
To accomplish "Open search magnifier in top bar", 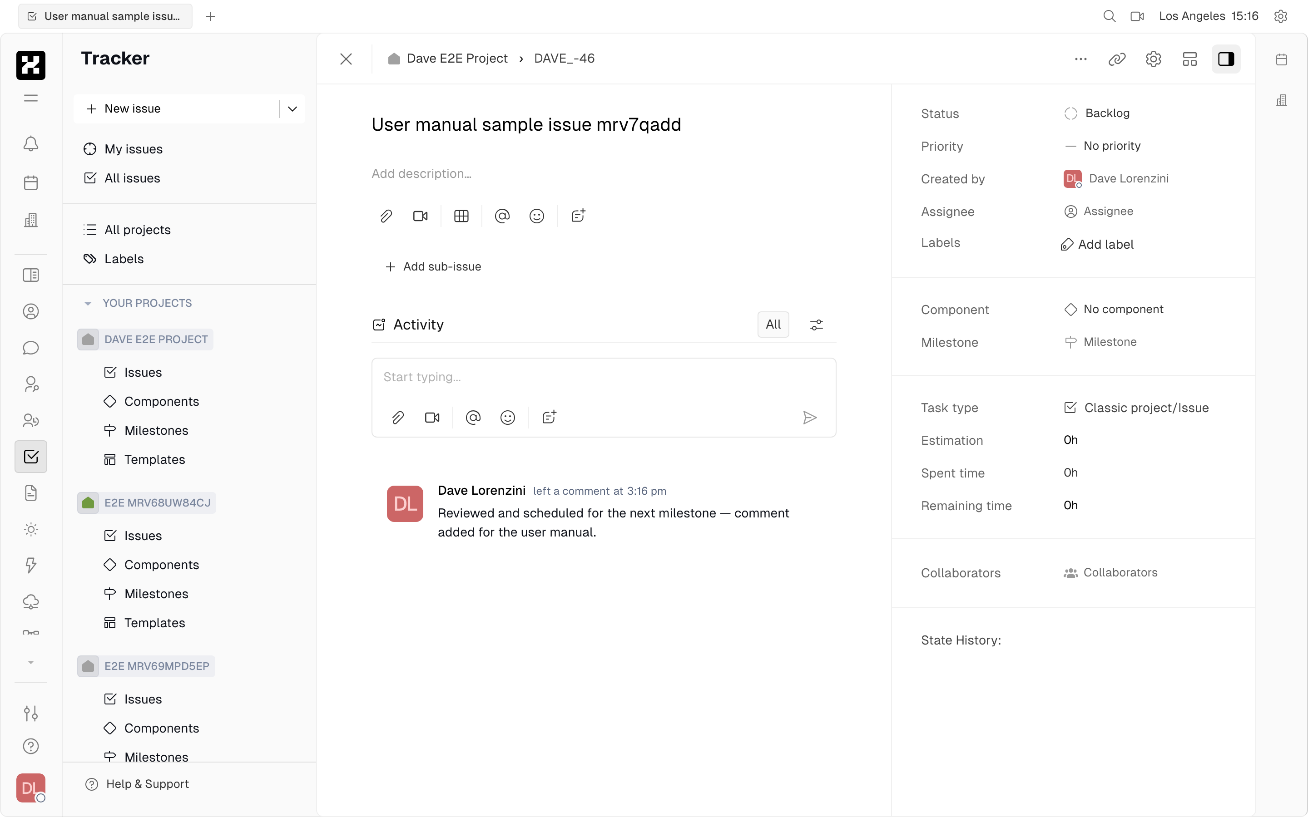I will tap(1109, 16).
